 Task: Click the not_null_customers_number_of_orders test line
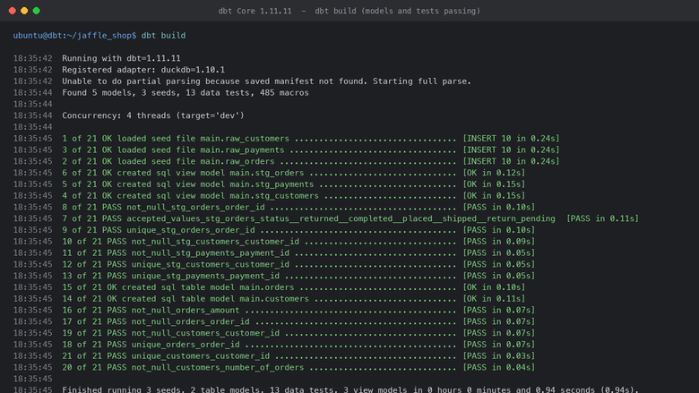coord(298,367)
